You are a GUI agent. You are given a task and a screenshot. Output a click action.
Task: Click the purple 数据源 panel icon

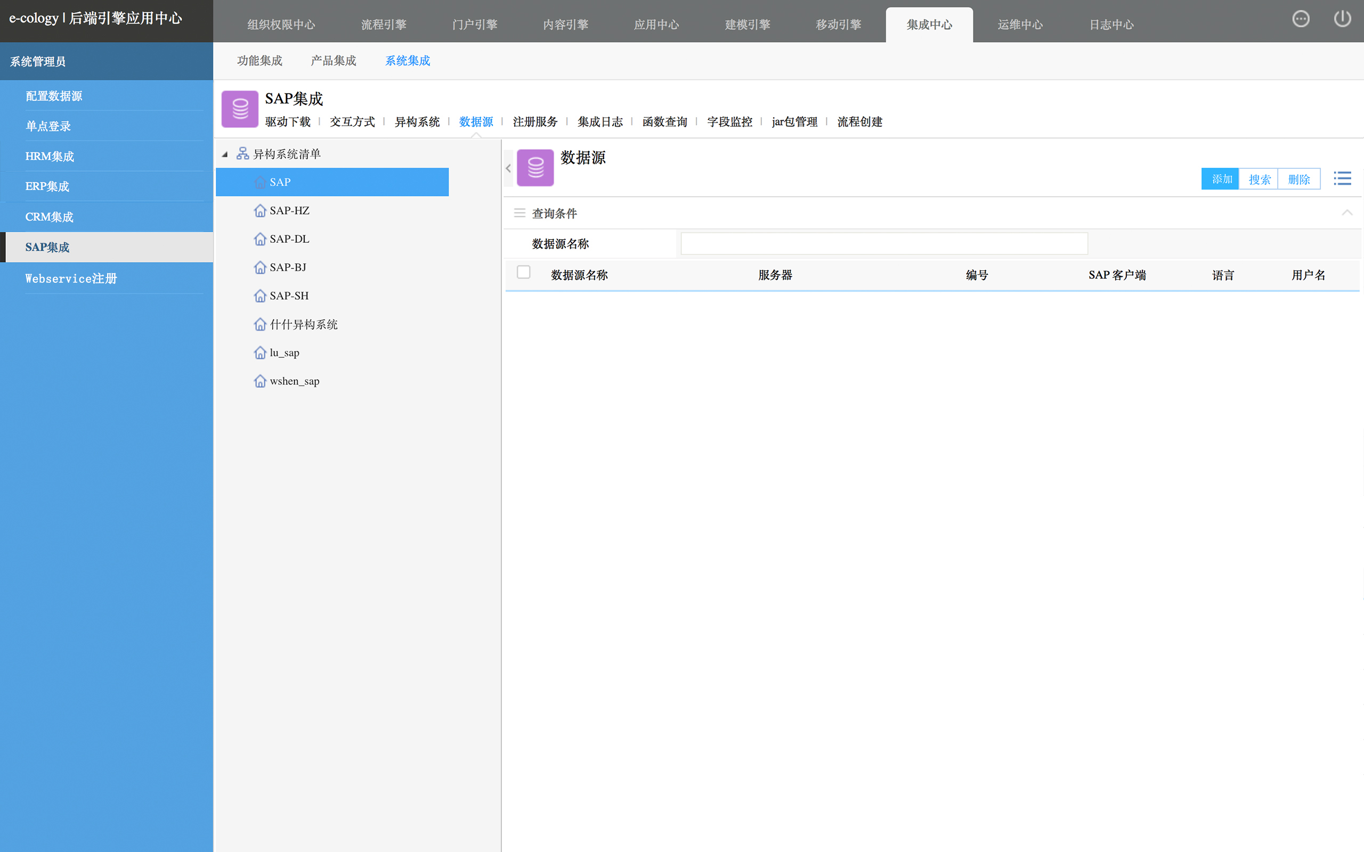click(x=535, y=167)
